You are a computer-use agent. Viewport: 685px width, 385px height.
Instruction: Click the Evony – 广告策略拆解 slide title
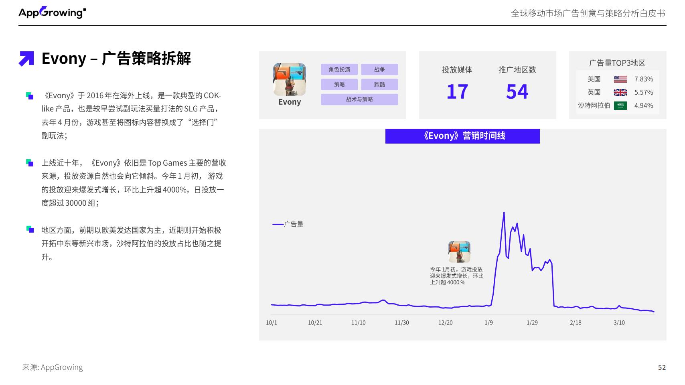coord(116,59)
